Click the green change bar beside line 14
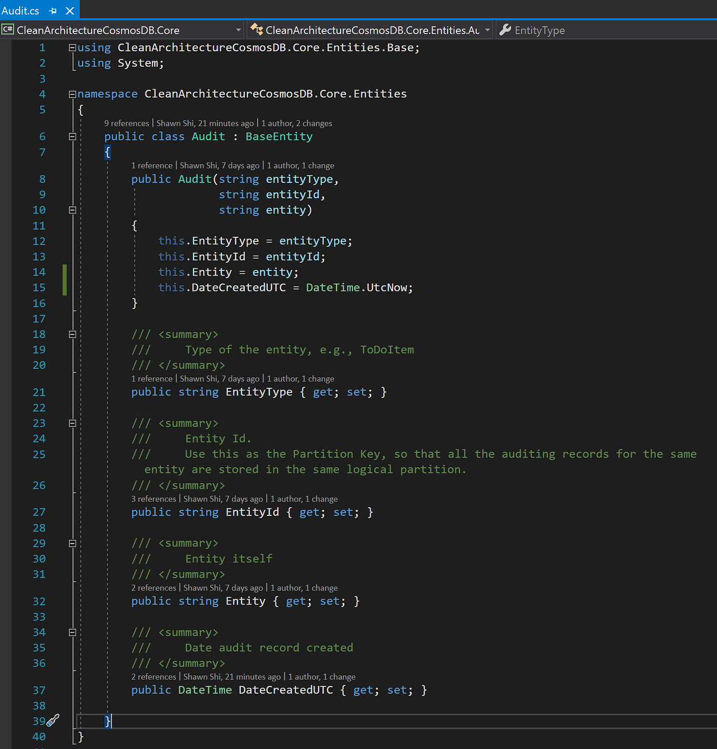 click(x=65, y=279)
